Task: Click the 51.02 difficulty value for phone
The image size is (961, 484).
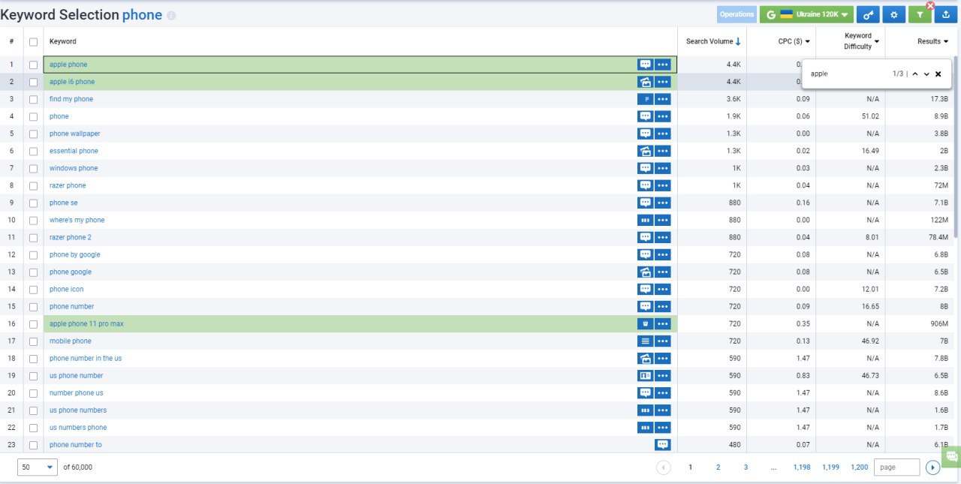Action: (869, 116)
